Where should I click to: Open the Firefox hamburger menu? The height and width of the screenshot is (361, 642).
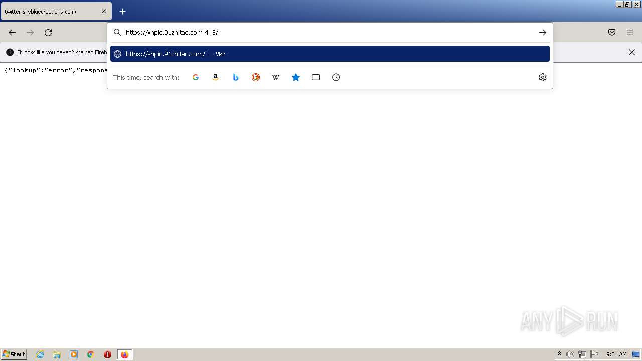[x=630, y=32]
